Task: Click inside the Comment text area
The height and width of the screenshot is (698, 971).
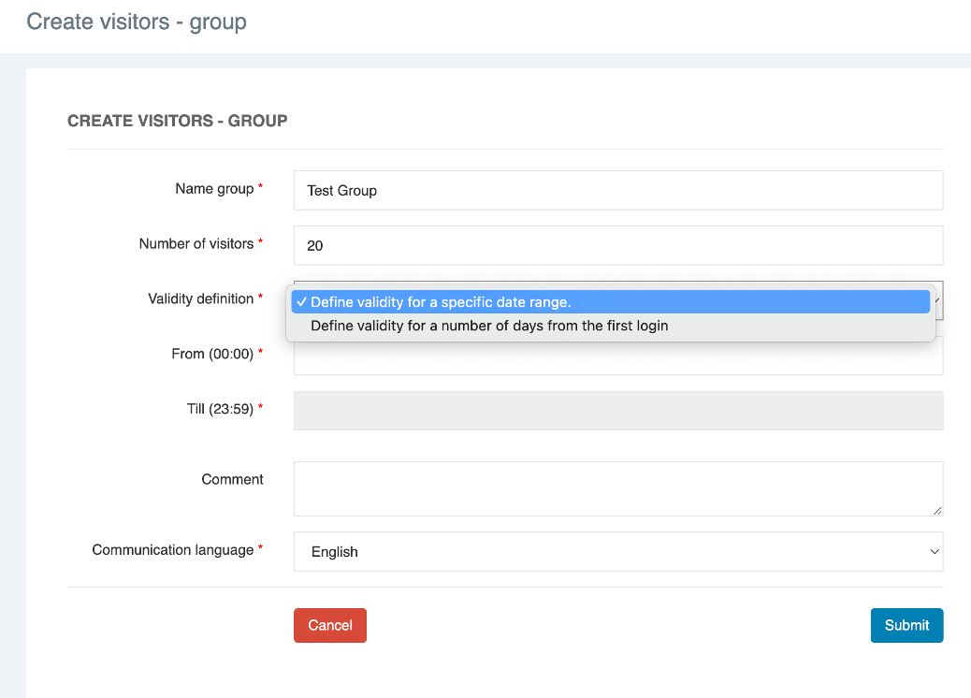Action: 617,487
